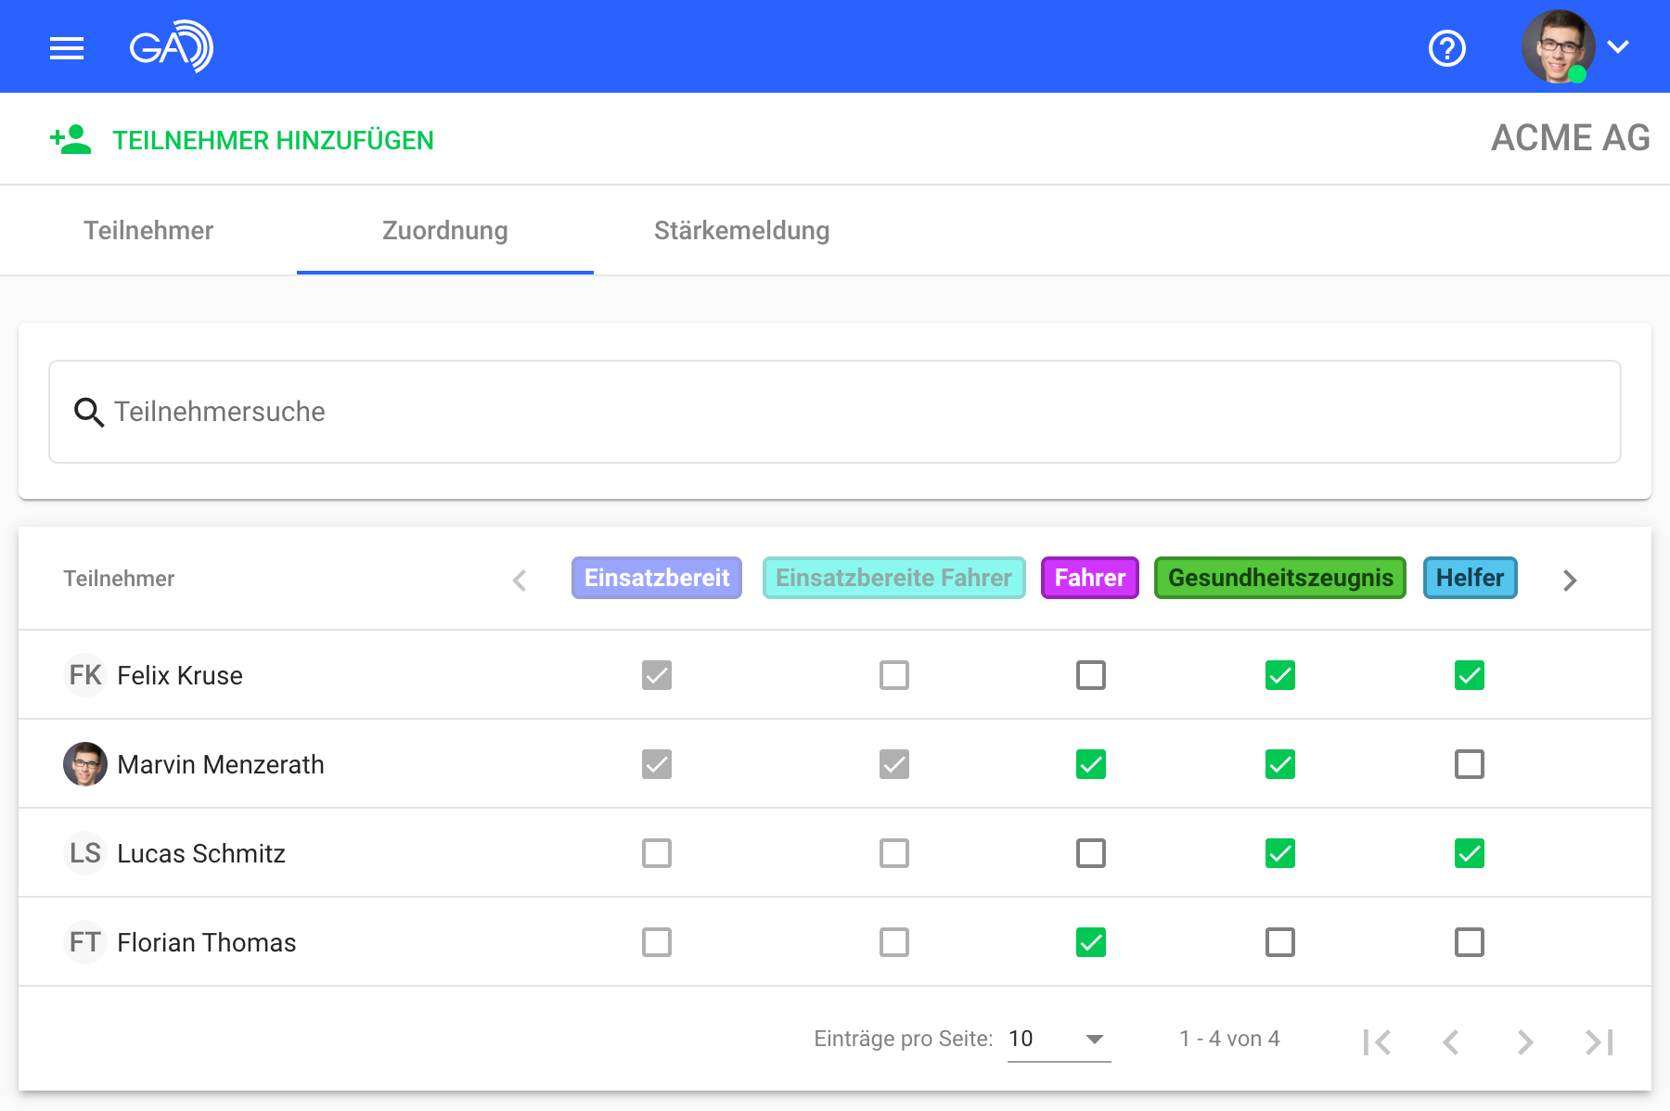Click the purple Fahrer tag label
Screen dimensions: 1670x1111
click(1089, 578)
